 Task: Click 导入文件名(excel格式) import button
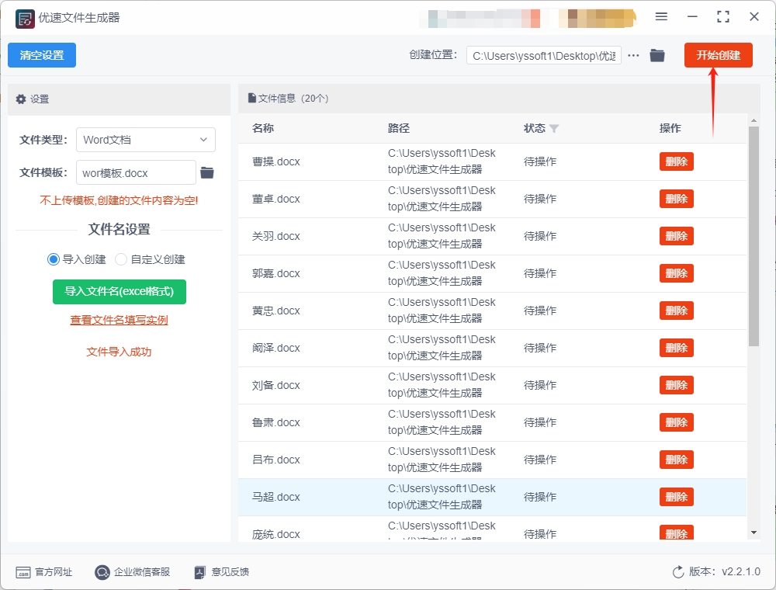[x=120, y=291]
